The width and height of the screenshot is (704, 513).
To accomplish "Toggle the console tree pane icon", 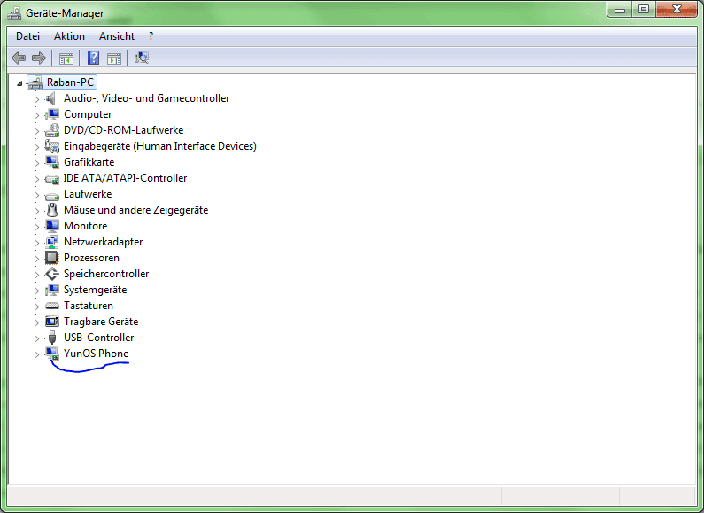I will pyautogui.click(x=66, y=58).
